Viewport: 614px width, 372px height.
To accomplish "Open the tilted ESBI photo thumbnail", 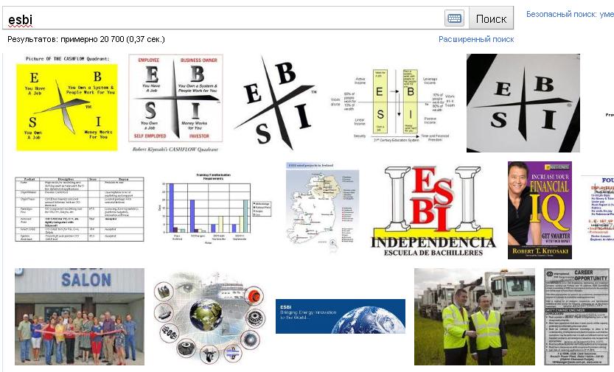I will [523, 103].
